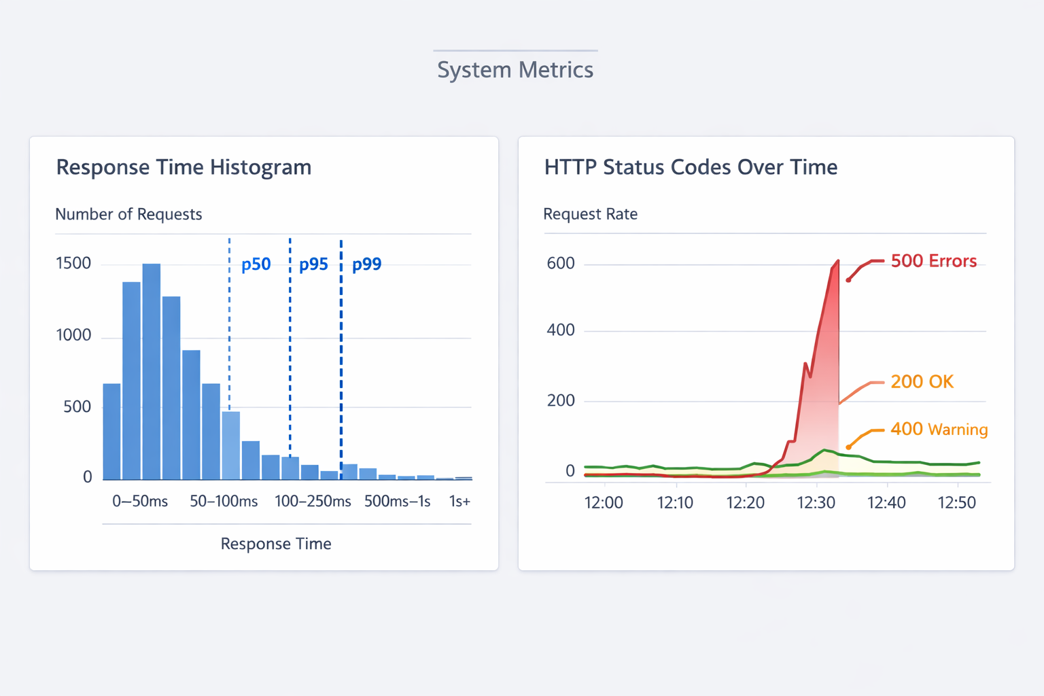Select the p95 percentile marker label

(x=313, y=264)
